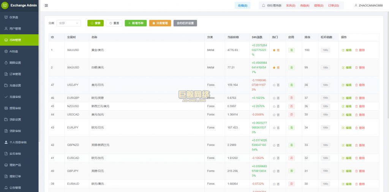Delete the USDCAD row
Viewport: 389px width, 192px height.
pos(360,115)
